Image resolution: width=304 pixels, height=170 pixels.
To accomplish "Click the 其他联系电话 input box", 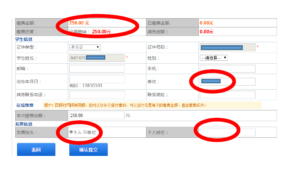I will point(97,94).
